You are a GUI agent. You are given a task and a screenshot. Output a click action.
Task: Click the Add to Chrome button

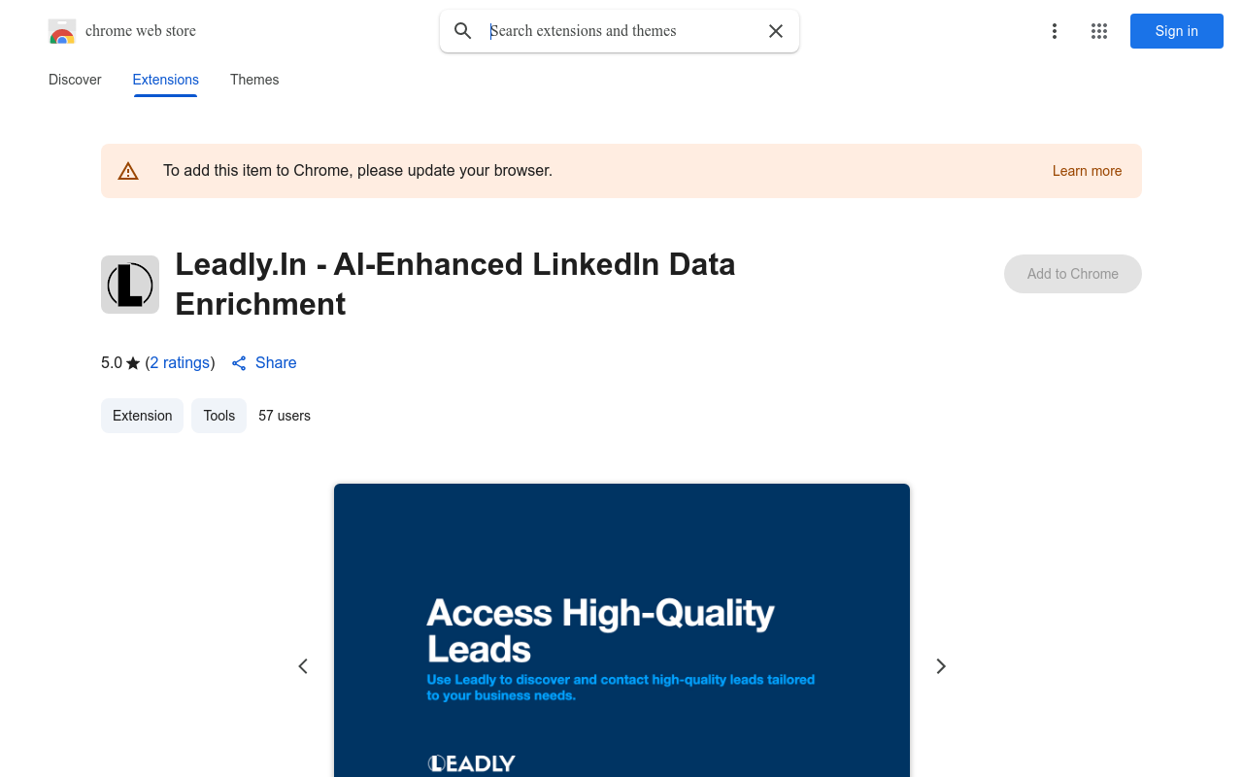(x=1072, y=274)
